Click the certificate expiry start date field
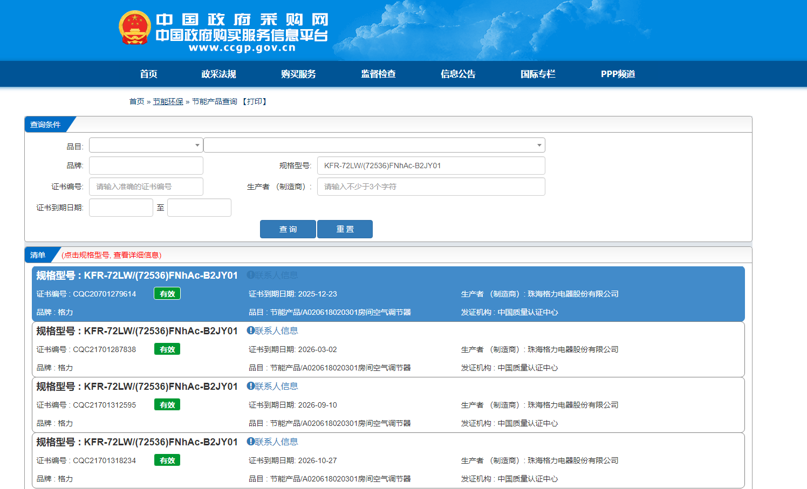Viewport: 807px width, 489px height. point(121,208)
